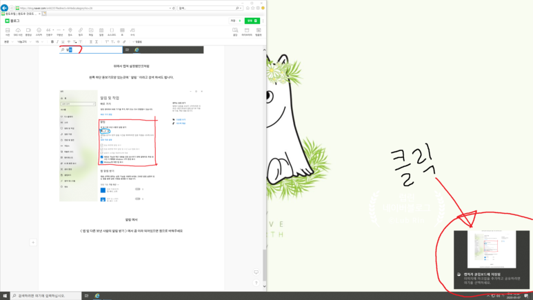Image resolution: width=533 pixels, height=300 pixels.
Task: Underline the selected text
Action: [63, 42]
